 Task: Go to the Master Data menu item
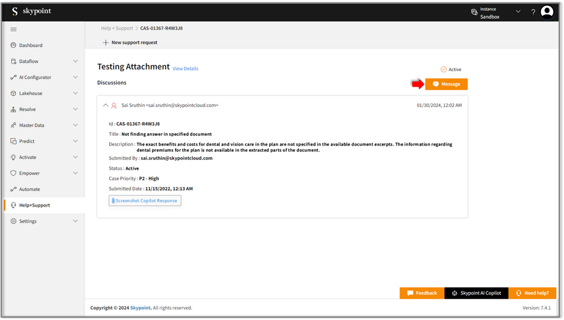32,125
